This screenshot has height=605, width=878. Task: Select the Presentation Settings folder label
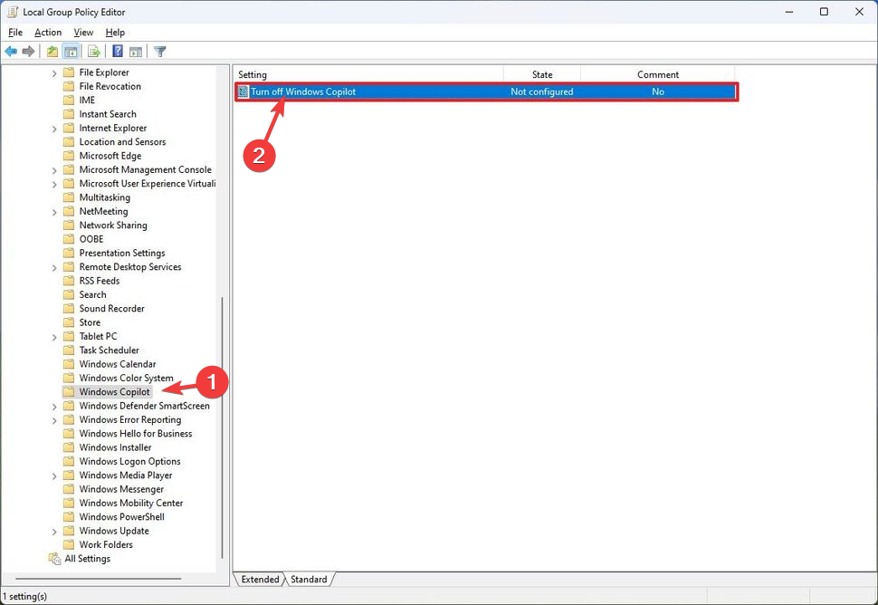(122, 254)
